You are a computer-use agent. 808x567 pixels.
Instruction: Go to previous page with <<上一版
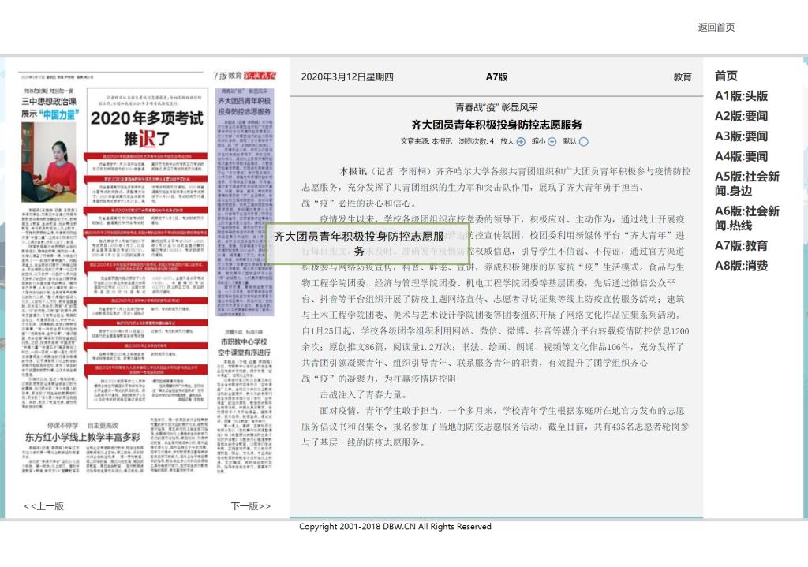[x=44, y=506]
